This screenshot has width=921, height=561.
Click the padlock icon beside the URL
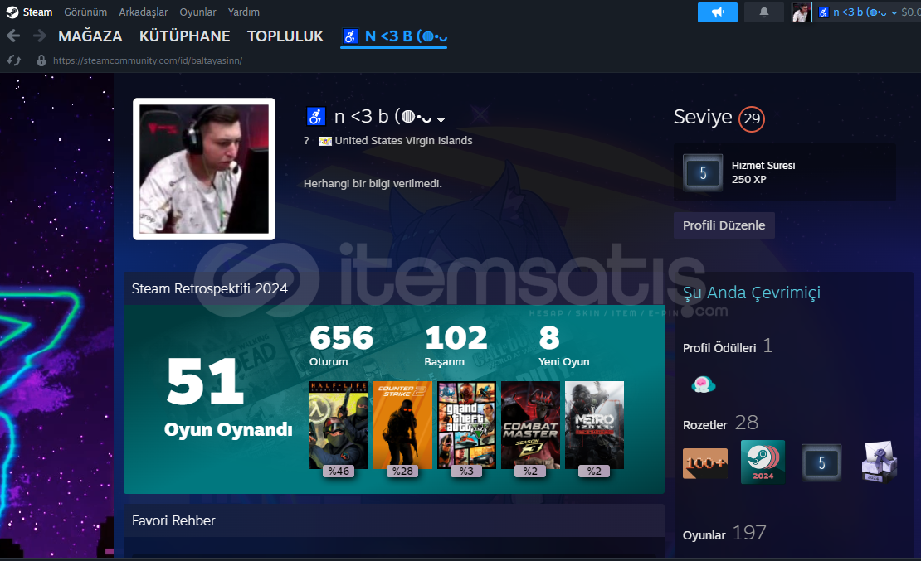tap(41, 60)
